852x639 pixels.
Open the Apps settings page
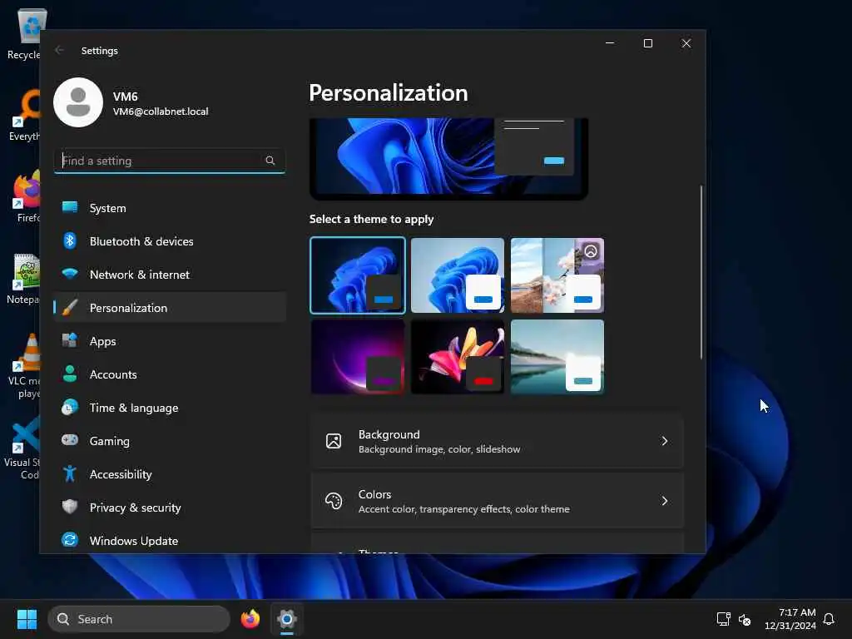tap(170, 341)
